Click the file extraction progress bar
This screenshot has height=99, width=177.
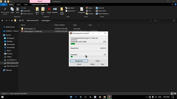(88, 44)
